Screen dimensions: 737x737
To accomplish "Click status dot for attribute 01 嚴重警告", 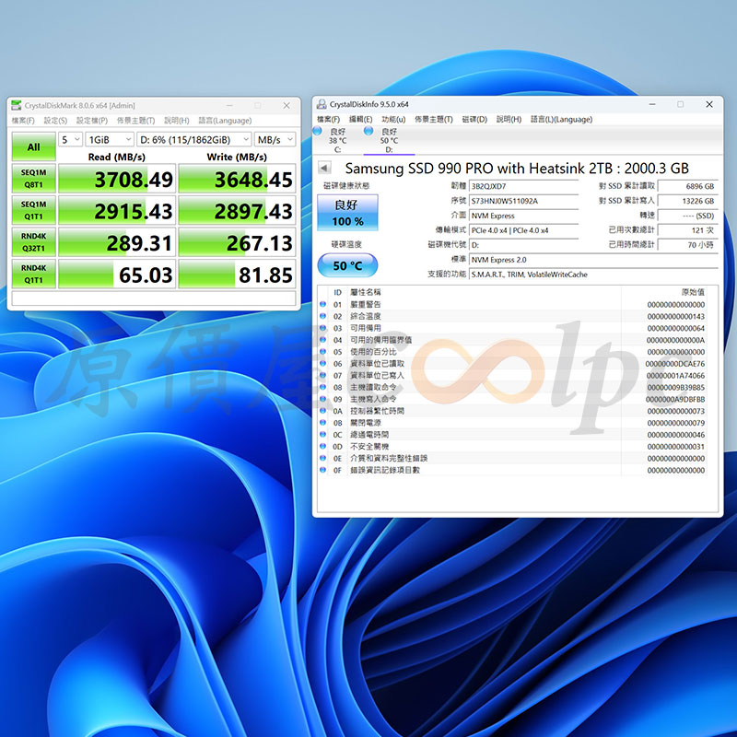I will pos(323,304).
